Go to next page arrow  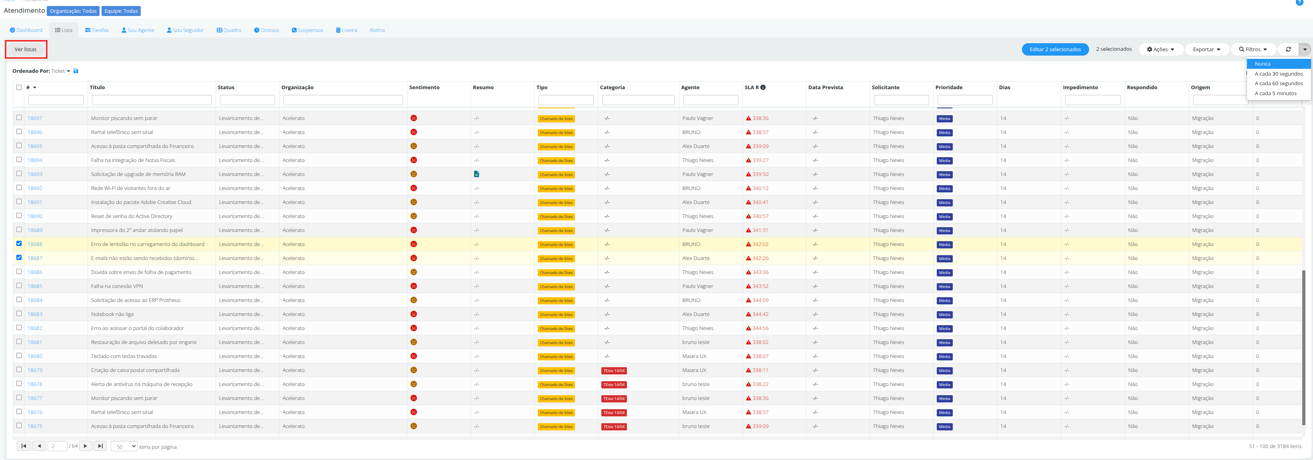(86, 446)
